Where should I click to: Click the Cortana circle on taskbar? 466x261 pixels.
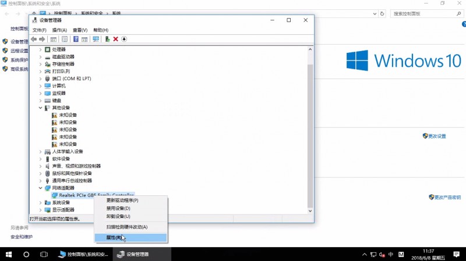pyautogui.click(x=26, y=255)
